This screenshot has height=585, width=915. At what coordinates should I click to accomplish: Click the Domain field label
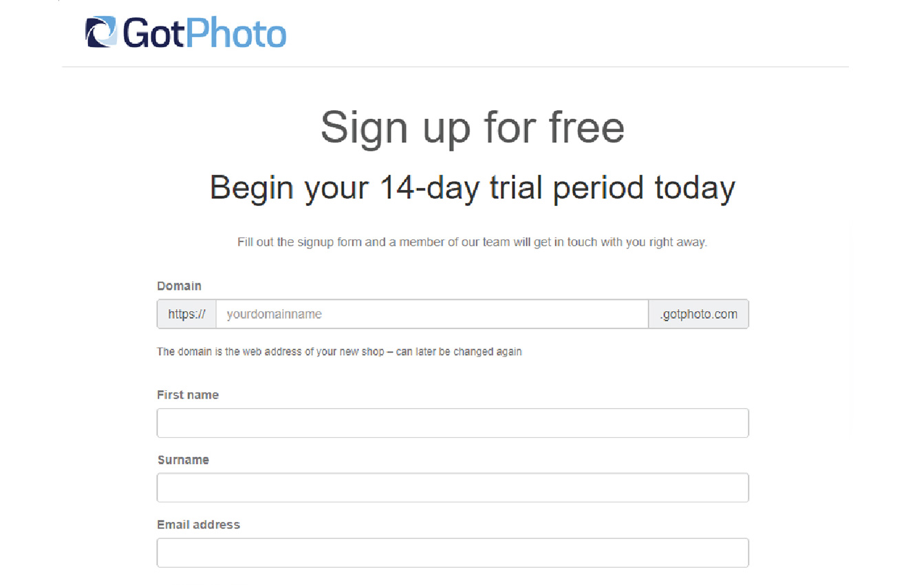click(x=179, y=286)
